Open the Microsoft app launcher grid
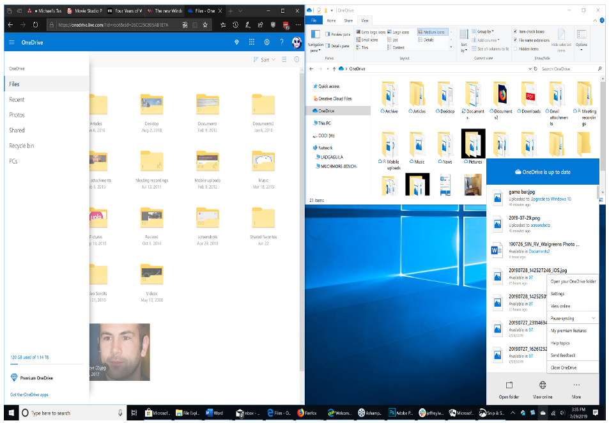This screenshot has width=609, height=423. pos(252,42)
